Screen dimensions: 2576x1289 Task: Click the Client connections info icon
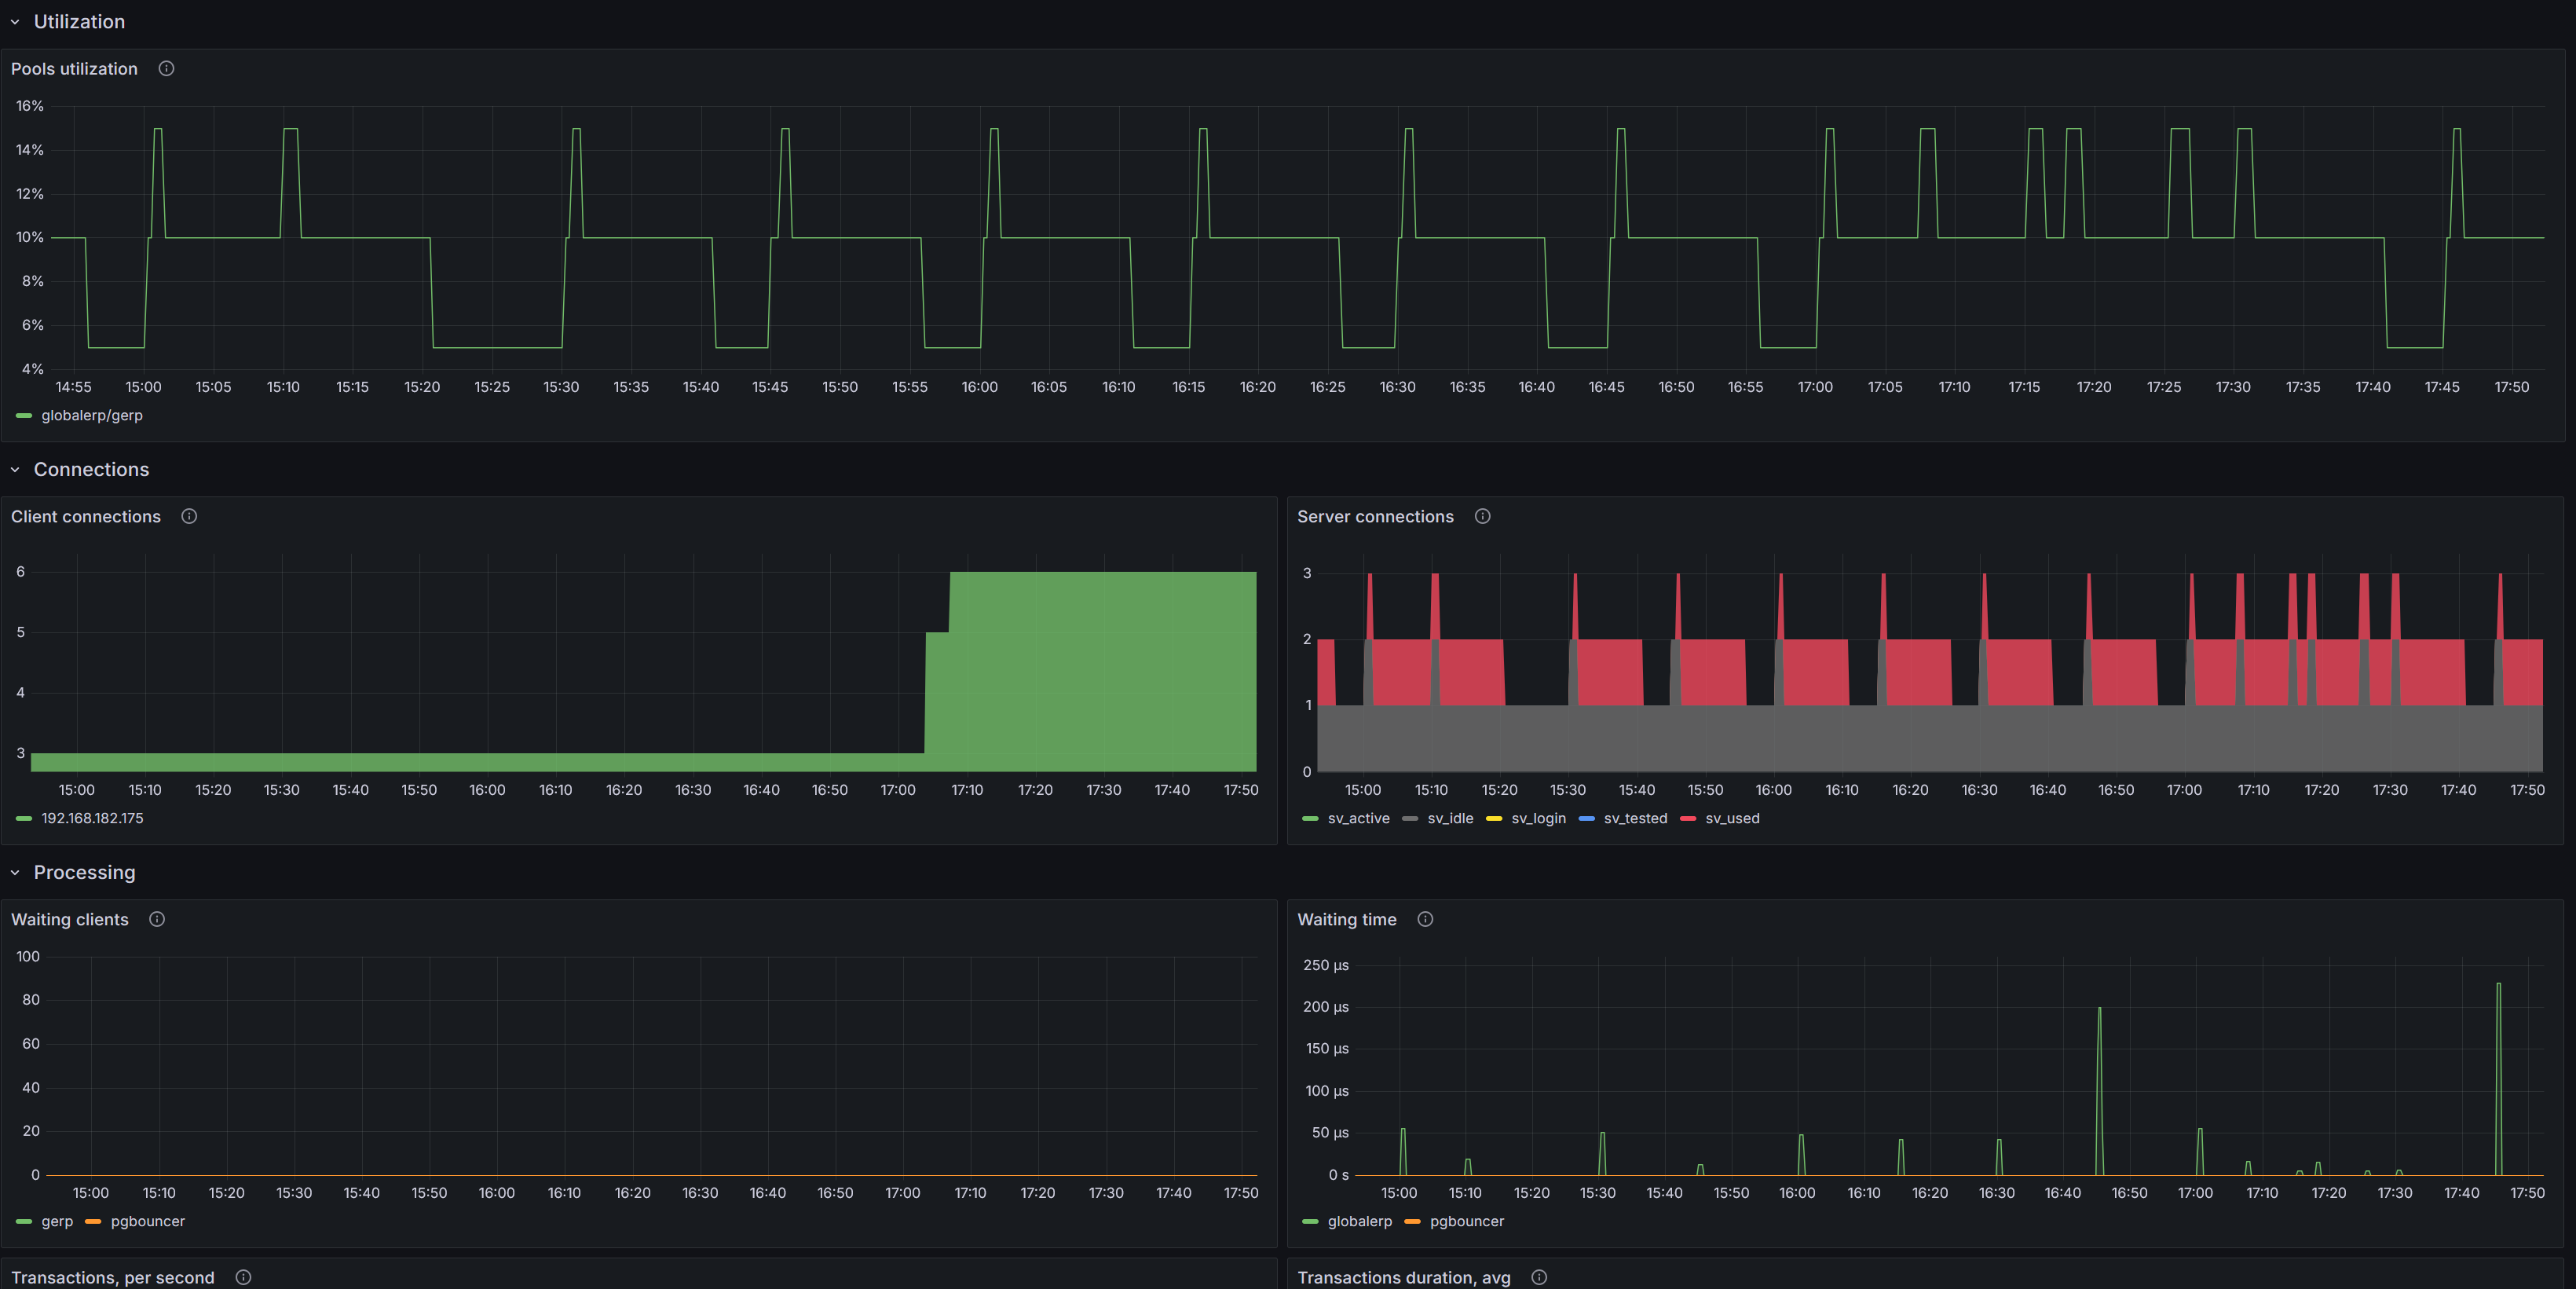tap(189, 516)
